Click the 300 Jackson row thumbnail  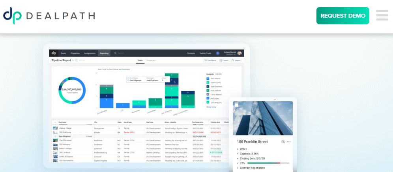55,152
